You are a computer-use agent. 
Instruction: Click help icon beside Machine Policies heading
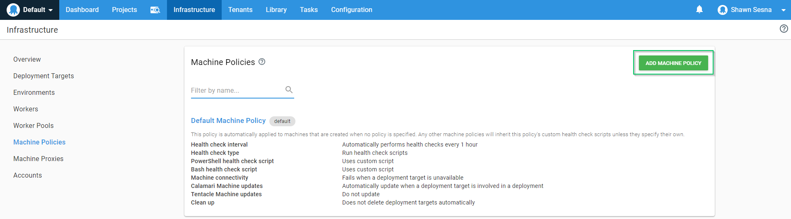click(262, 62)
